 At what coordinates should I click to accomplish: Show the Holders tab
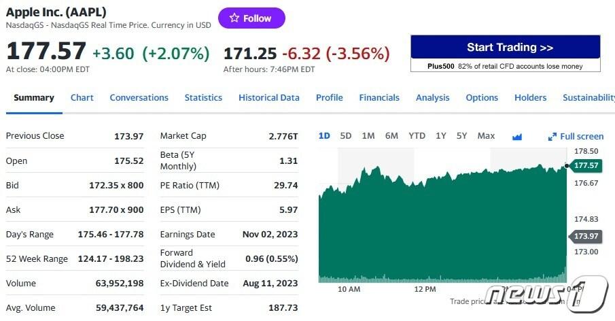tap(530, 98)
